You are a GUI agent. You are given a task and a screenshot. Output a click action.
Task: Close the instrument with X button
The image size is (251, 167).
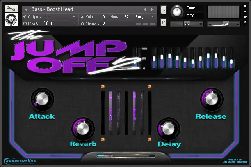tap(245, 6)
